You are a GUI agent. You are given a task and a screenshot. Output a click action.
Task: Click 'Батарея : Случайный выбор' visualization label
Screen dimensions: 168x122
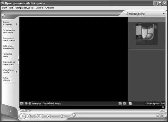(x=47, y=103)
